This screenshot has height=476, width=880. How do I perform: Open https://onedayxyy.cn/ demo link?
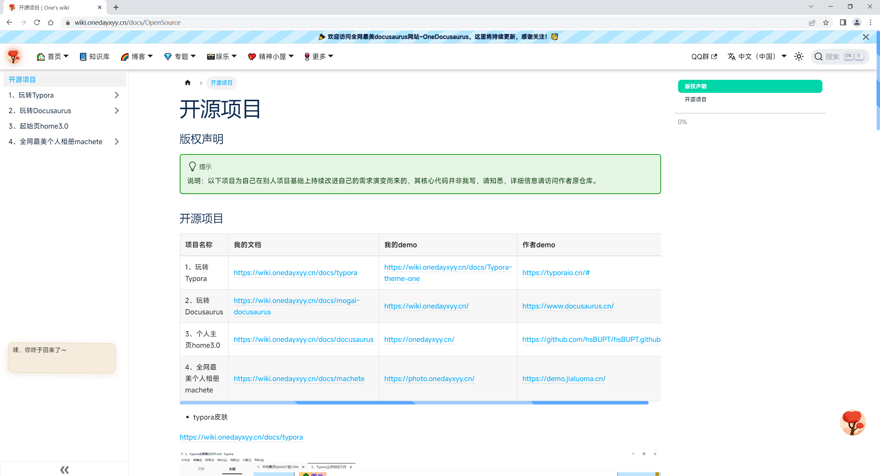[419, 339]
